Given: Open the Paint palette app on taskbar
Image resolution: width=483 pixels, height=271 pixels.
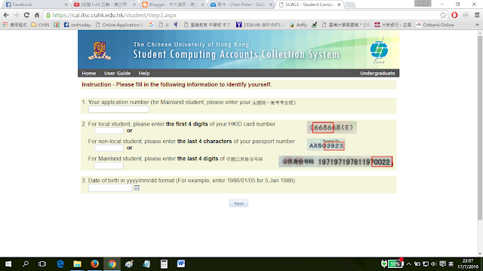Looking at the screenshot, I should click(129, 264).
